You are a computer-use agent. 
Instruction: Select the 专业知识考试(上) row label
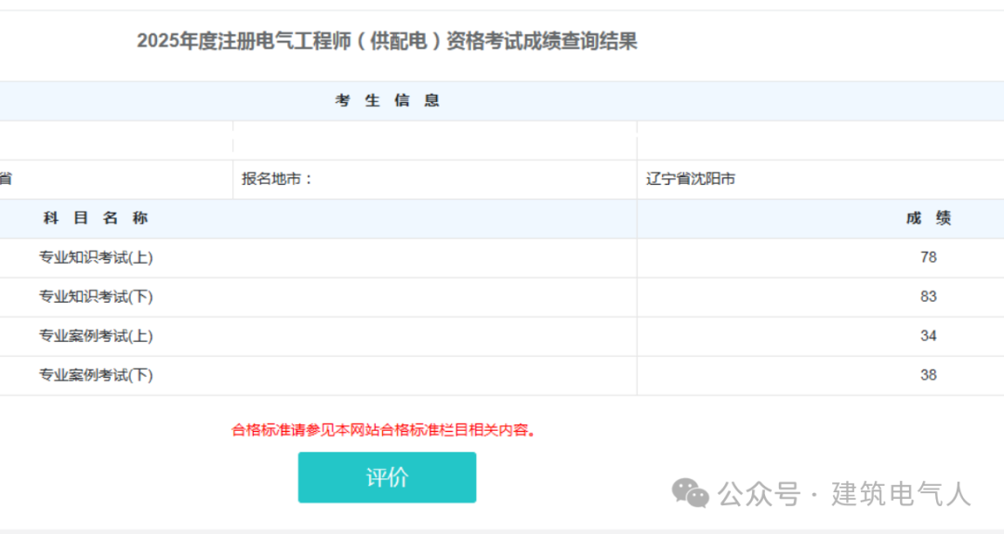pyautogui.click(x=96, y=258)
